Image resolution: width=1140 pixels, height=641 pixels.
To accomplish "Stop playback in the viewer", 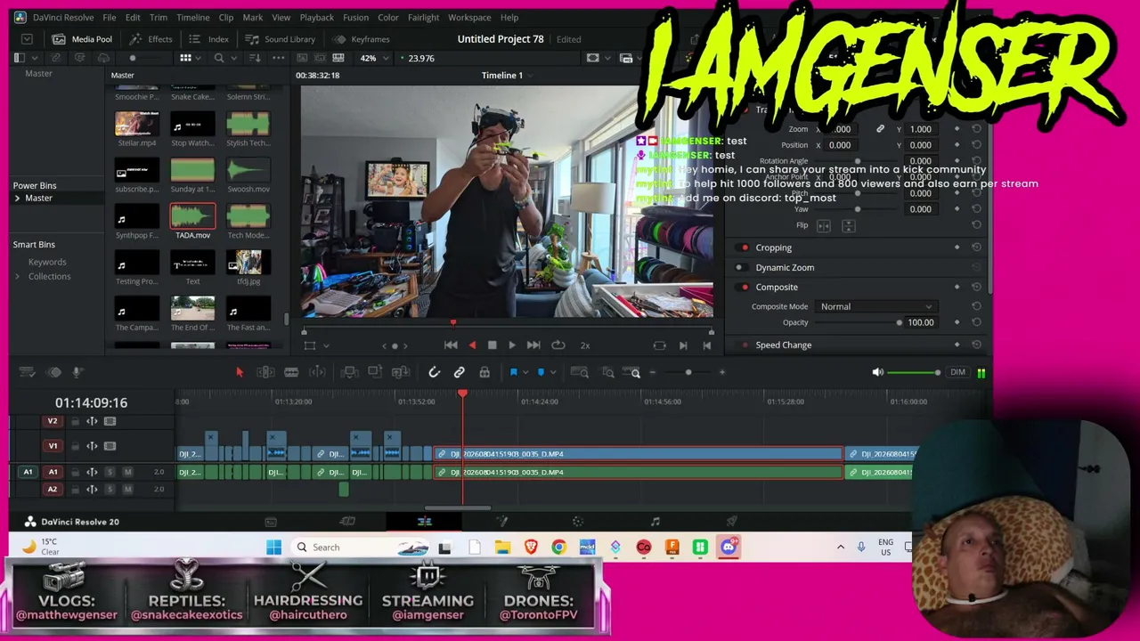I will [492, 345].
